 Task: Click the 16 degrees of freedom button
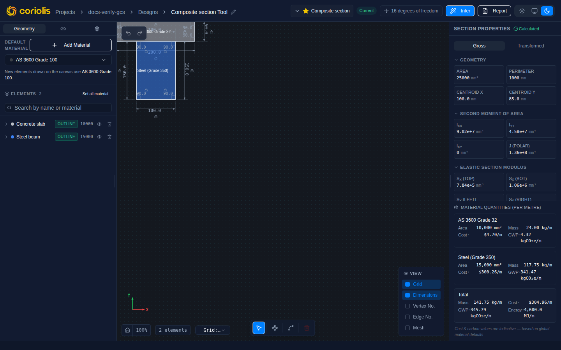(x=411, y=11)
